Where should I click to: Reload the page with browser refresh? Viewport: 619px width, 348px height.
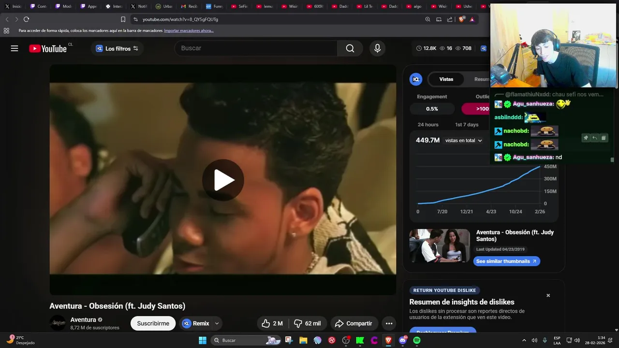click(x=26, y=19)
